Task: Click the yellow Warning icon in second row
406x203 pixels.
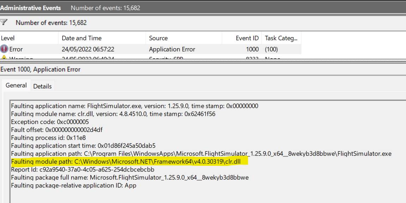Action: tap(5, 58)
